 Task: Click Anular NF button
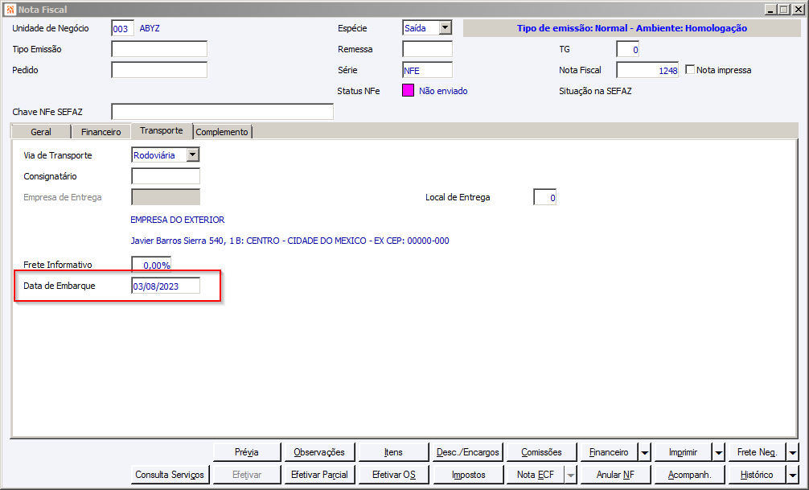(x=615, y=475)
